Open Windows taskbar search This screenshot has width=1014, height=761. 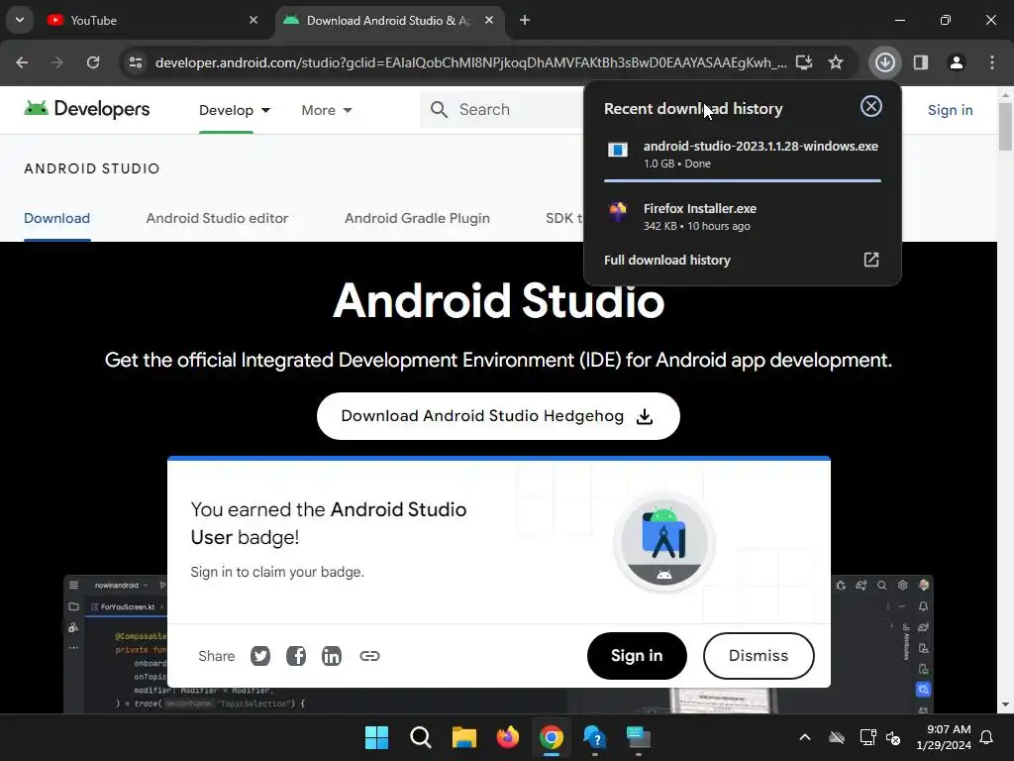pyautogui.click(x=420, y=737)
